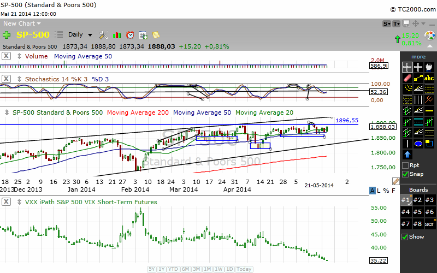Open the T dropdown button
The height and width of the screenshot is (273, 437).
[397, 23]
